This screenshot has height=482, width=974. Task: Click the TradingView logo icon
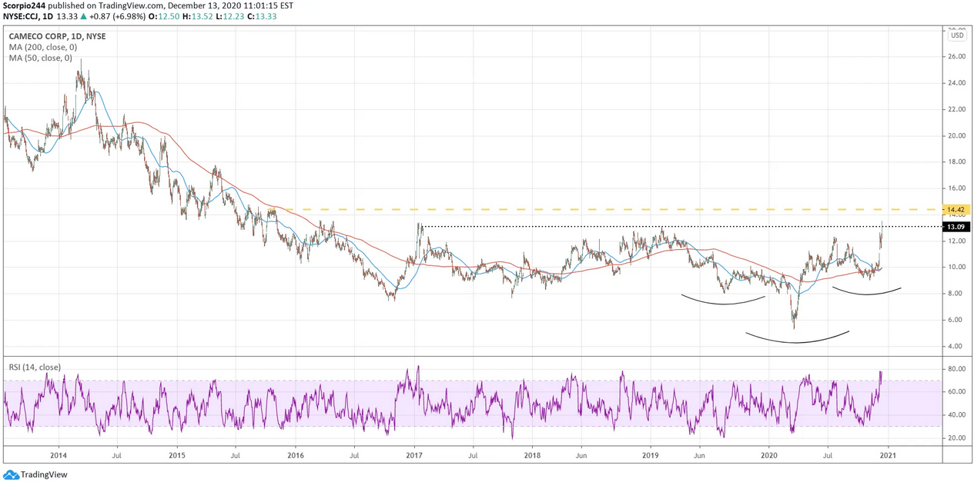11,475
